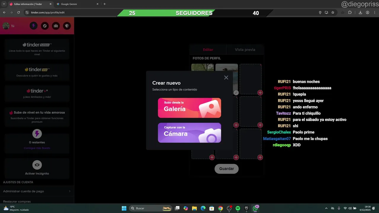Viewport: 379px width, 213px height.
Task: Open Chrome three-dot menu
Action: tap(375, 12)
